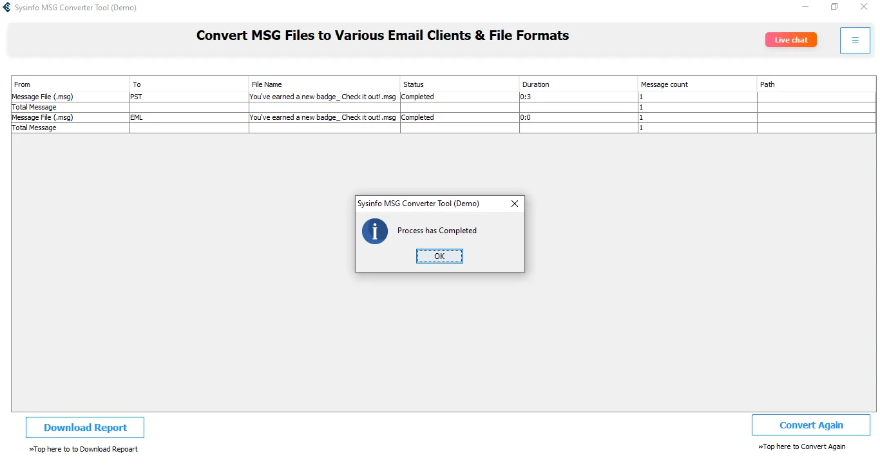Click the blue information icon in dialog
Image resolution: width=880 pixels, height=469 pixels.
pos(375,231)
